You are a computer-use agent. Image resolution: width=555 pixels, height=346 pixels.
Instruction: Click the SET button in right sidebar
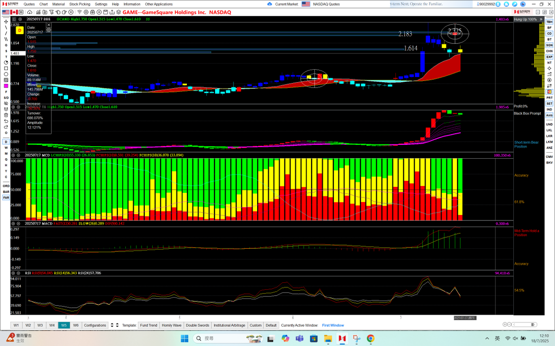(549, 103)
